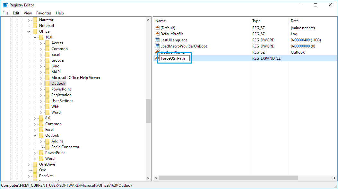The height and width of the screenshot is (189, 338).
Task: Click the Narrator folder icon
Action: [x=35, y=20]
